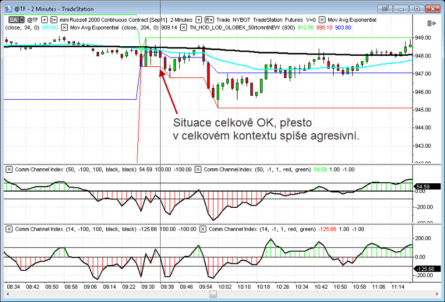Click the blue 903.80 indicator value
The image size is (445, 302).
pos(343,28)
